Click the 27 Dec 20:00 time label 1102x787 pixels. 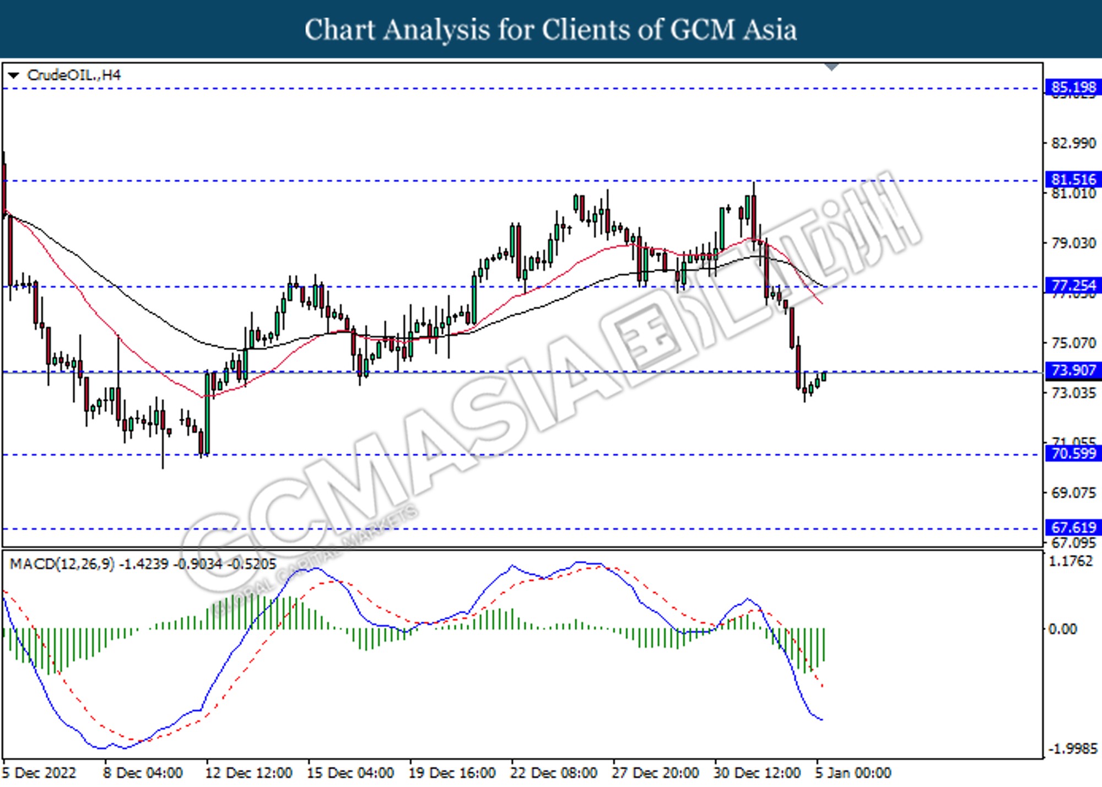655,773
